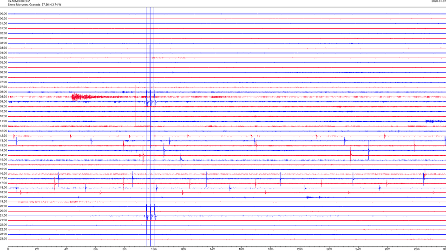Choose the 20:00 time label
Screen dimensions: 446x251
point(3,206)
